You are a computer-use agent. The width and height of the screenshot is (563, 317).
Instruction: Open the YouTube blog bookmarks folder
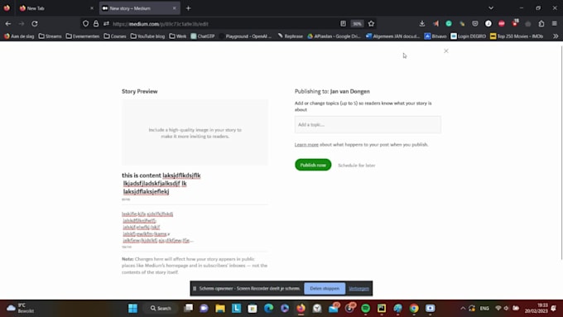(147, 36)
